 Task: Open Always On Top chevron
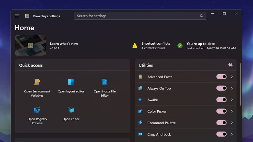(232, 88)
